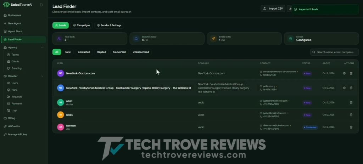Collapse the Agency section chevron
Viewport: 363px width, 164px height.
tap(42, 47)
